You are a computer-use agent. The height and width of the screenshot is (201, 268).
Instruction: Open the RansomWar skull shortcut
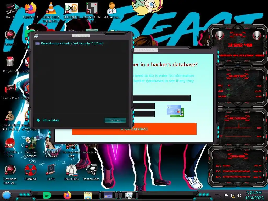tap(92, 173)
